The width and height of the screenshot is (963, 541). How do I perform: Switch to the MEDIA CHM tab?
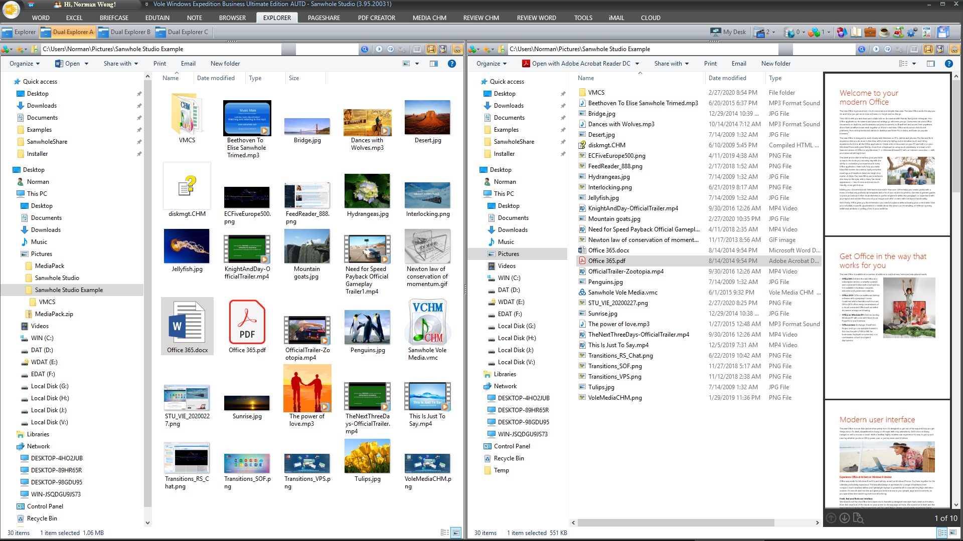click(x=429, y=18)
